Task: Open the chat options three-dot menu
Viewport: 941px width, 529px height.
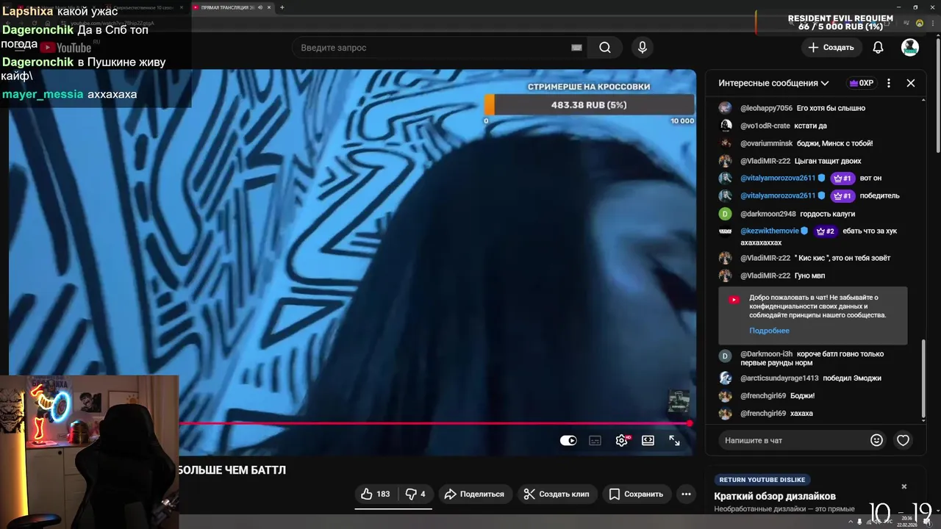Action: point(889,83)
